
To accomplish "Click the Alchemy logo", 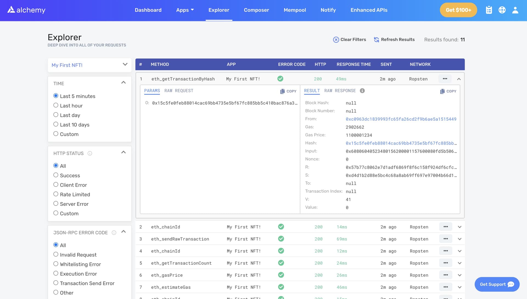I will coord(26,10).
